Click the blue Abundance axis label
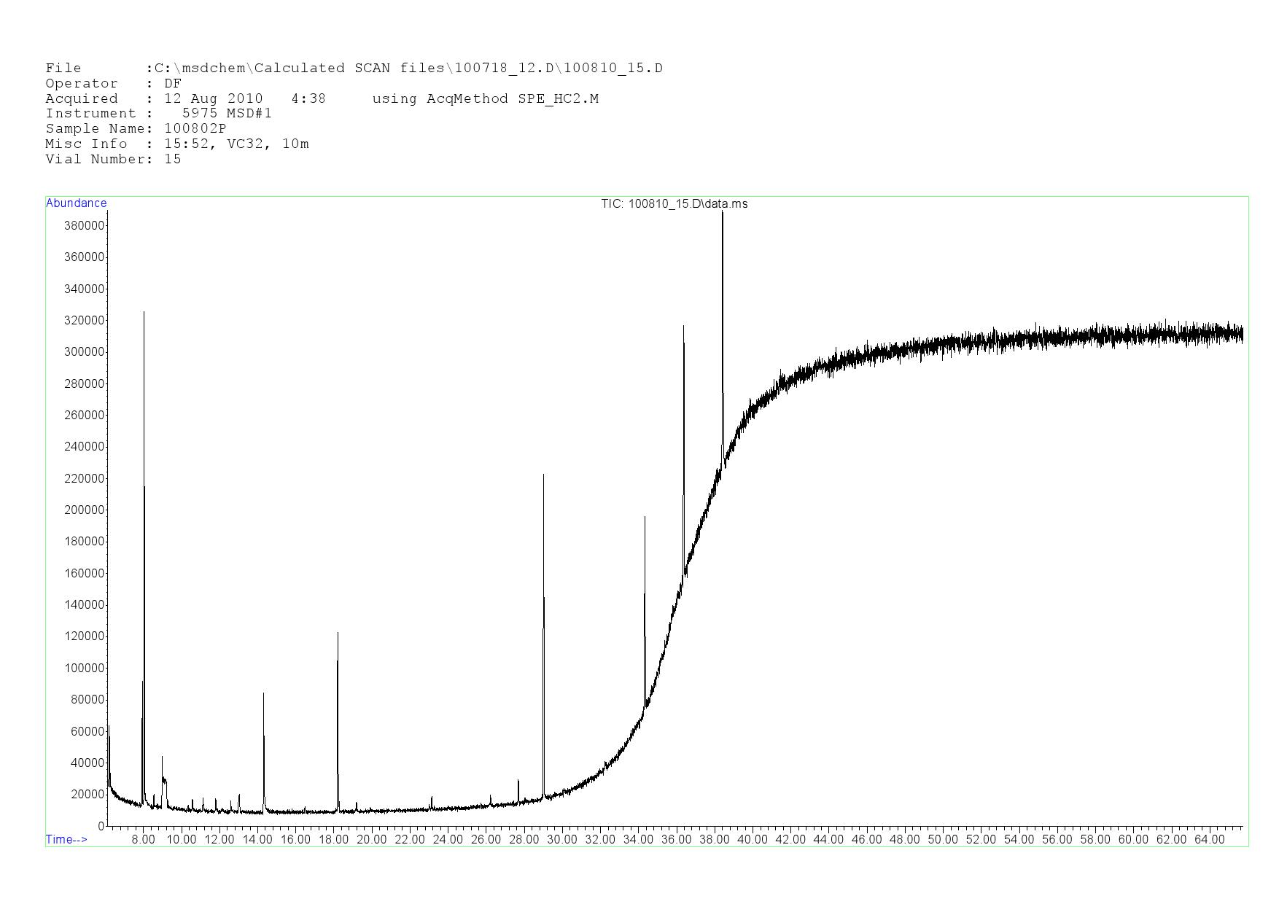The width and height of the screenshot is (1279, 904). (76, 203)
